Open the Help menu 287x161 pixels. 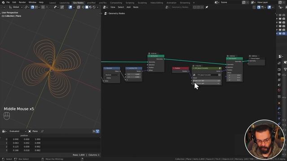click(x=41, y=2)
